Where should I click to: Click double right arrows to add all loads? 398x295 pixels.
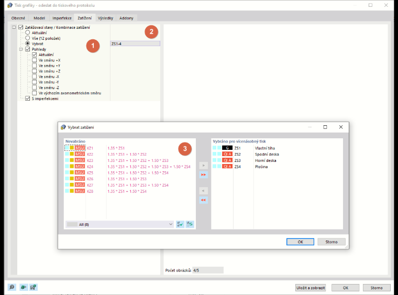[x=203, y=174]
